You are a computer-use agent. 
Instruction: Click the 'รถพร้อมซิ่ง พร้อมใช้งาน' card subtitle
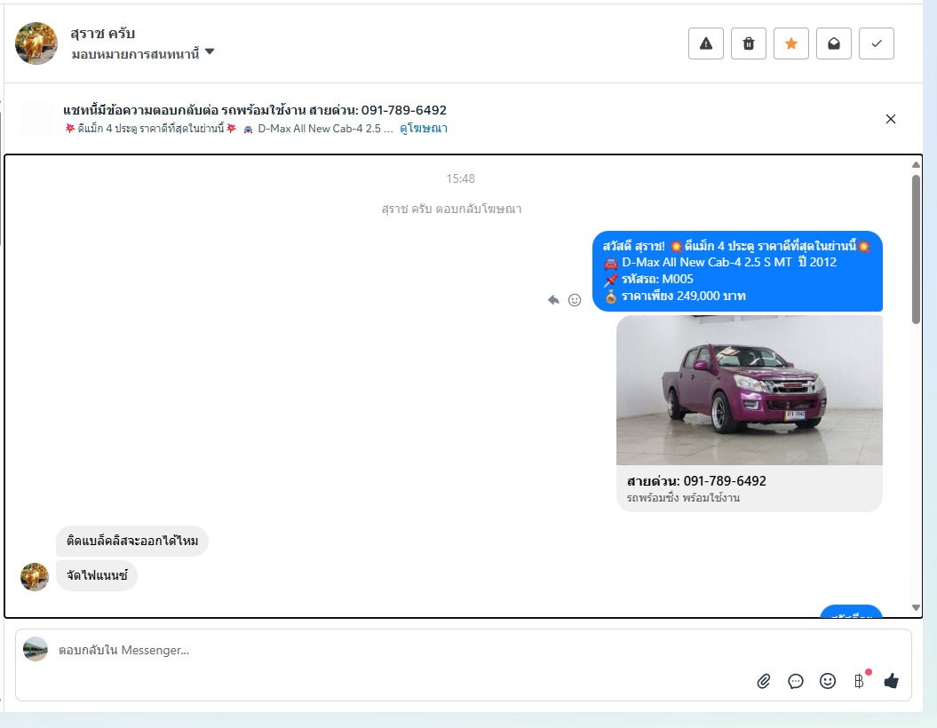(683, 497)
